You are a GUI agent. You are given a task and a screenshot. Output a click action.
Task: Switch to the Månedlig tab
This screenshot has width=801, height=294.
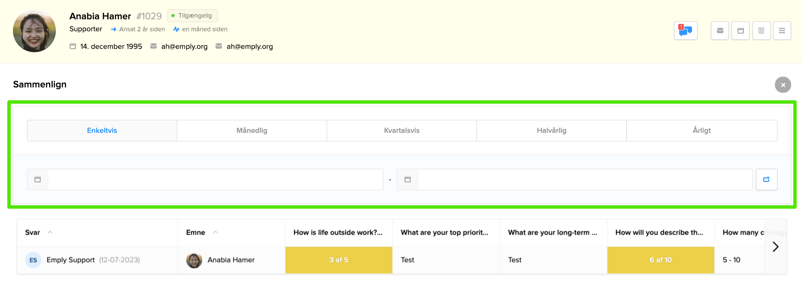(x=252, y=131)
